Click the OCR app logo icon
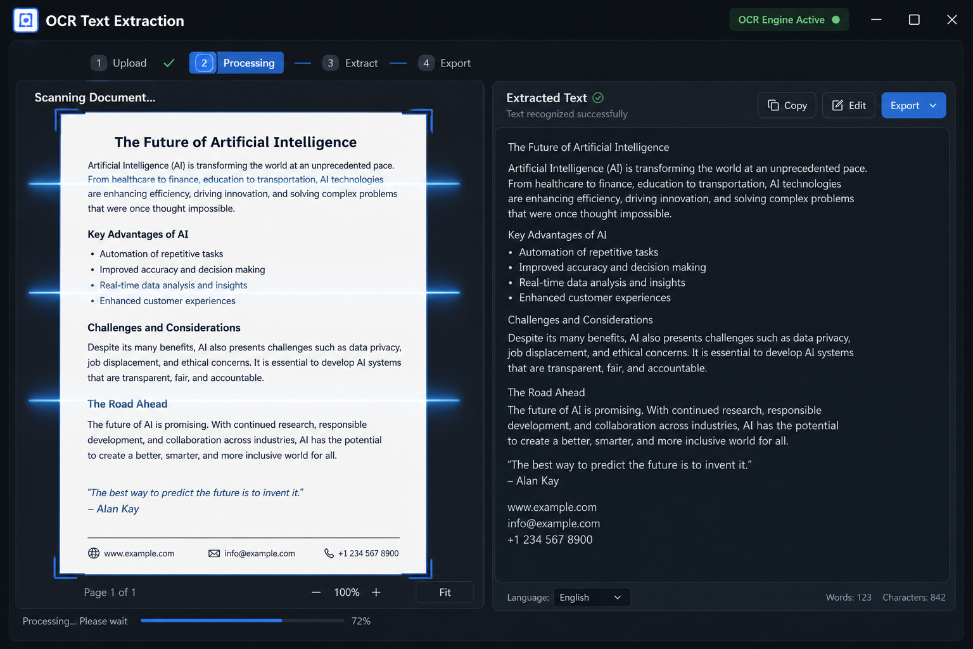The width and height of the screenshot is (973, 649). (x=25, y=20)
